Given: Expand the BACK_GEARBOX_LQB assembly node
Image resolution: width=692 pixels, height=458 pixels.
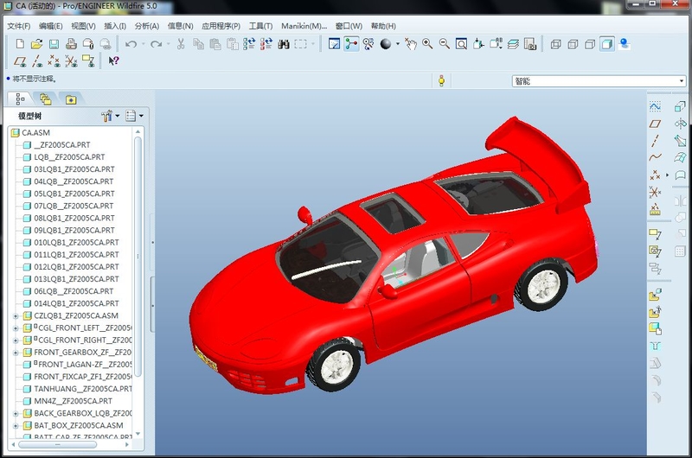Looking at the screenshot, I should 16,413.
